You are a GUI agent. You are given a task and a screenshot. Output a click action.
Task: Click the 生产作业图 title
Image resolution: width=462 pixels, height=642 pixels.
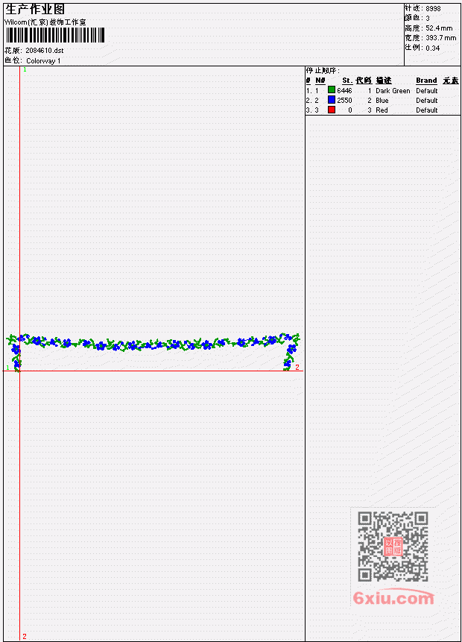(x=35, y=10)
